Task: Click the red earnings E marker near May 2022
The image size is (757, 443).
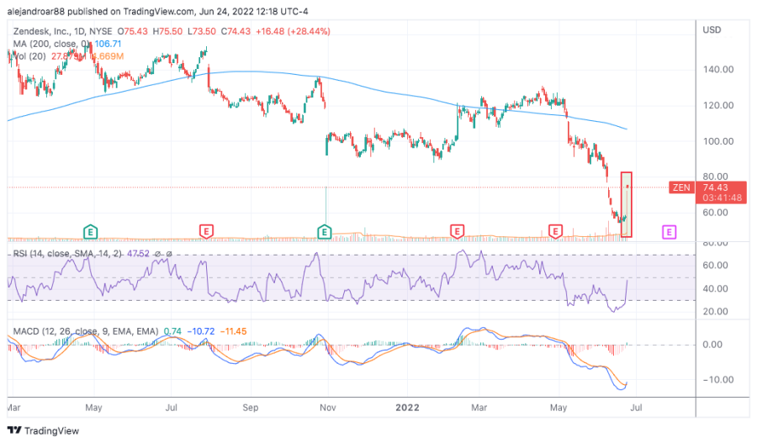Action: tap(556, 231)
